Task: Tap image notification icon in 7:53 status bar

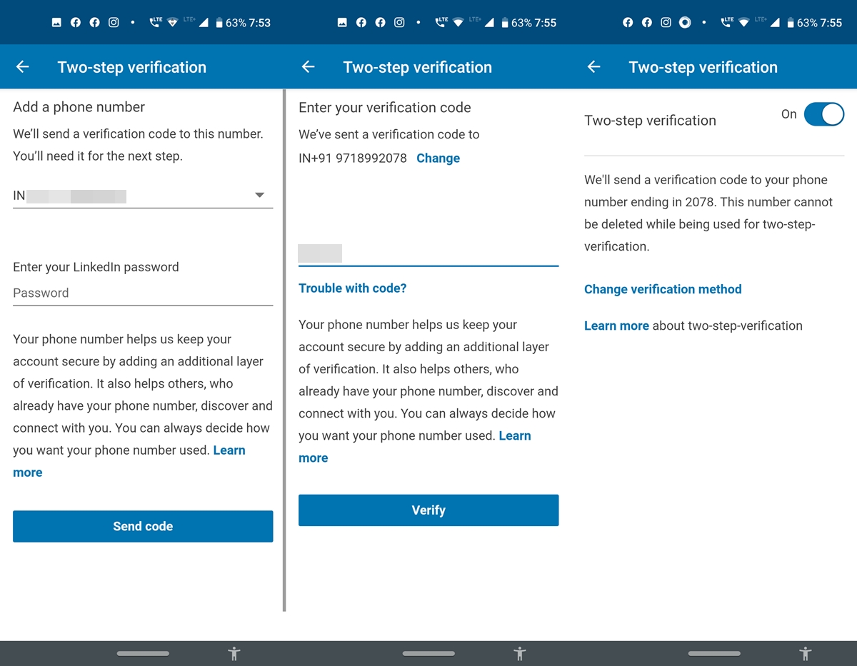Action: pos(56,23)
